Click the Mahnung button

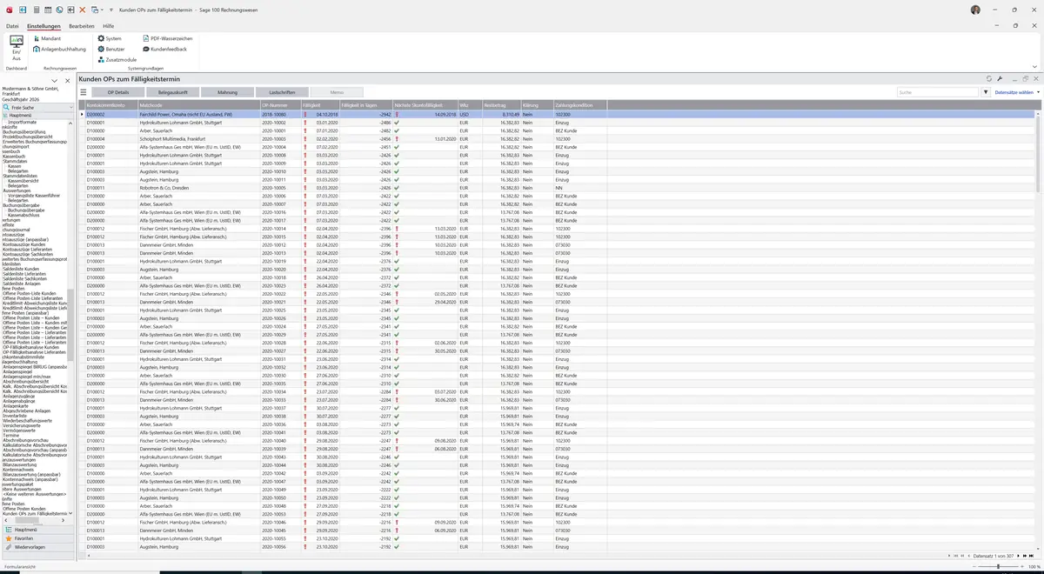pos(227,92)
